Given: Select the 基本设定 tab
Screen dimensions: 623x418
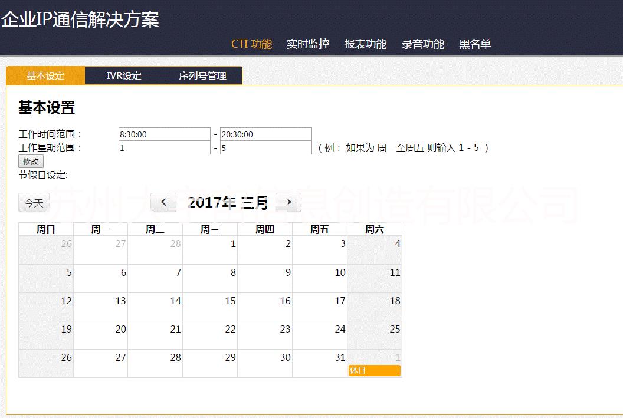Looking at the screenshot, I should tap(45, 75).
